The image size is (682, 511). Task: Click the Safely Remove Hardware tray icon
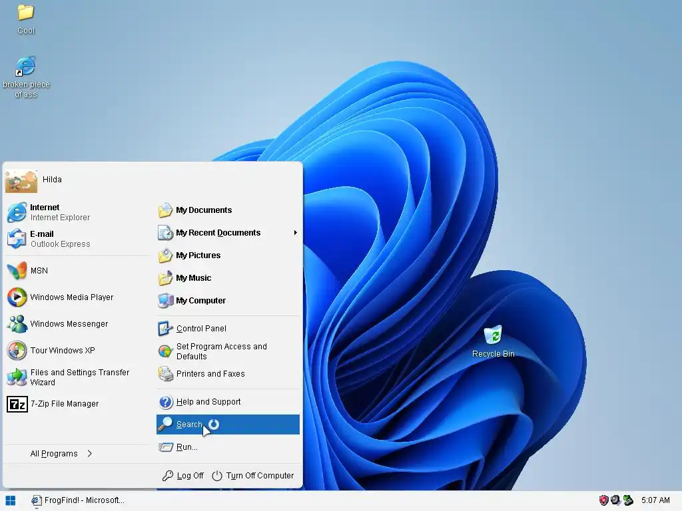pos(628,500)
